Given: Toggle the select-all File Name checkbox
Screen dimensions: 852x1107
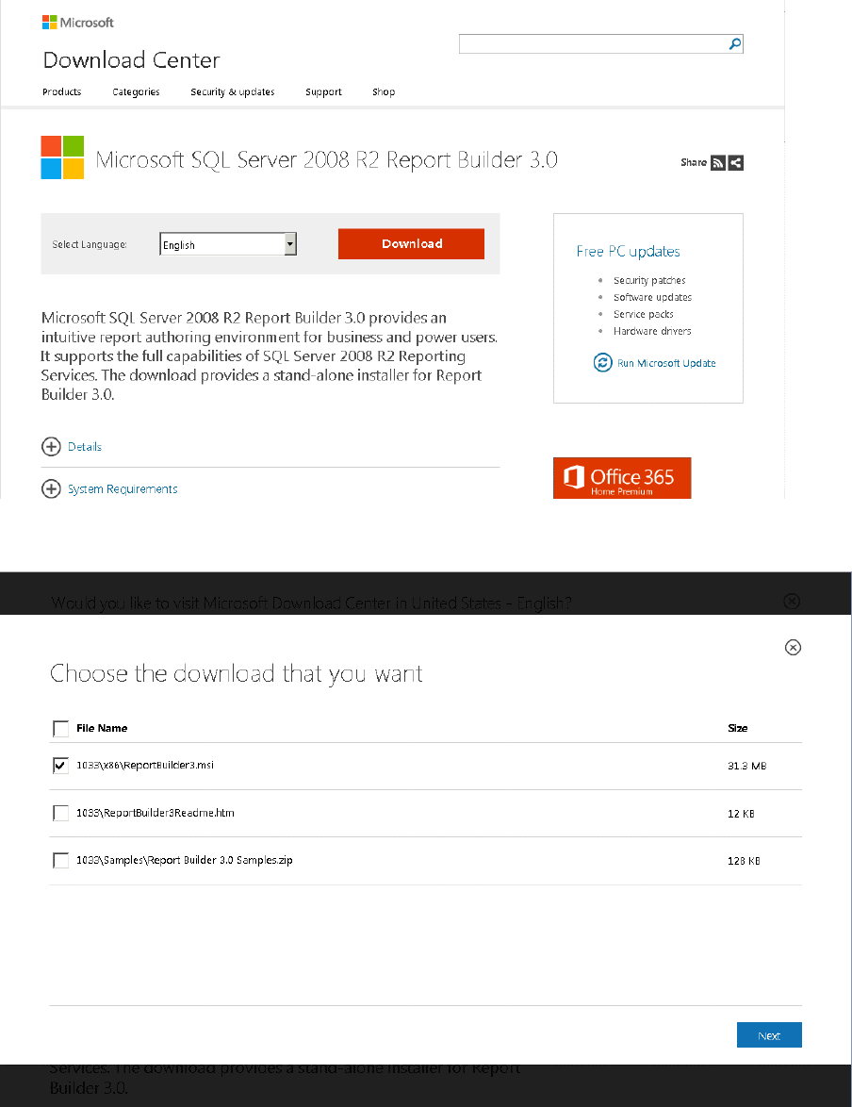Looking at the screenshot, I should click(61, 728).
